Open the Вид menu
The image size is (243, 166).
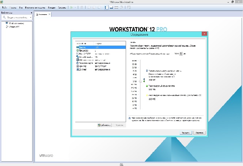(x=21, y=7)
